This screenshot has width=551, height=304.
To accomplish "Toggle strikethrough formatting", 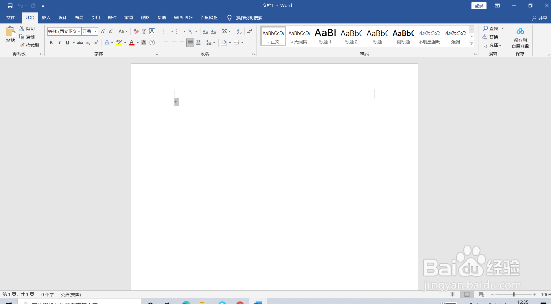I will [x=80, y=43].
